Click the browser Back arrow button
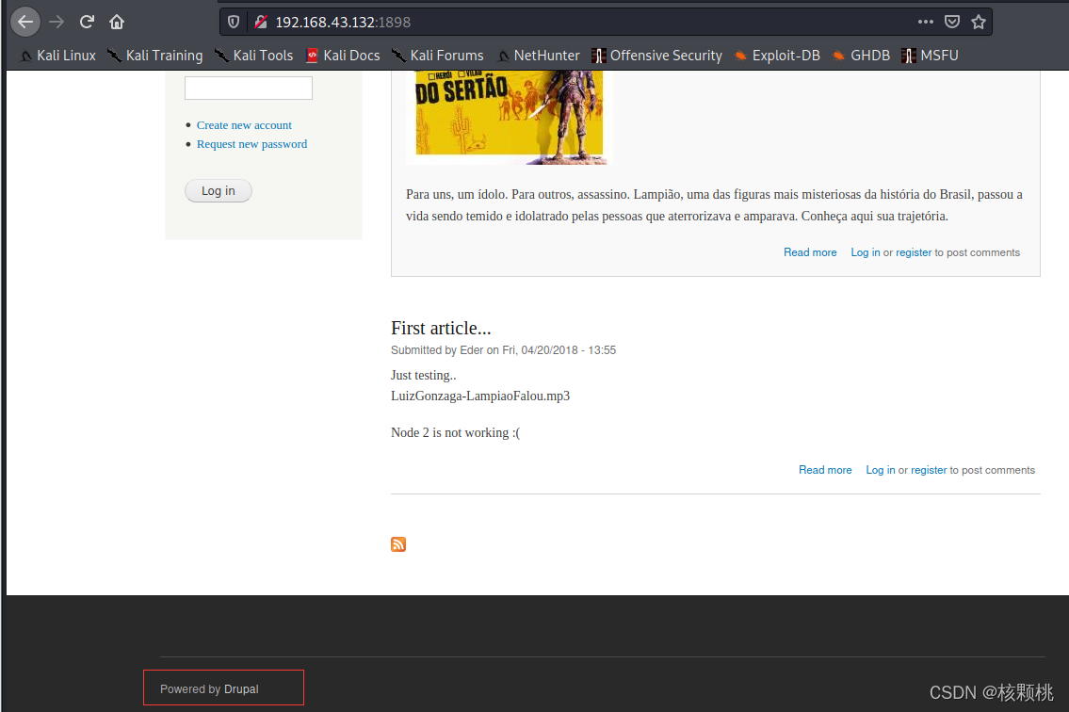 (x=25, y=22)
